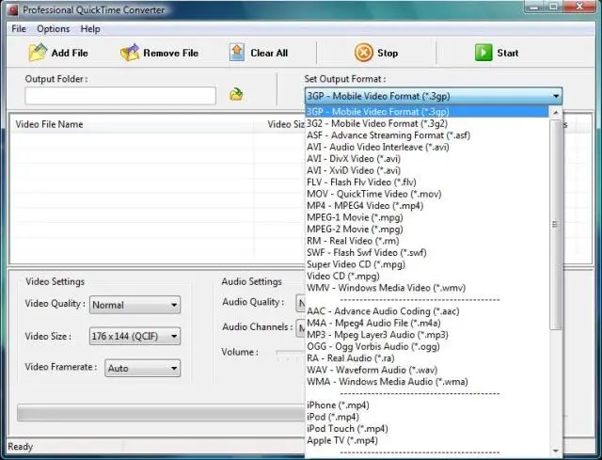
Task: Click the format list scrollbar thumb
Action: tap(555, 224)
